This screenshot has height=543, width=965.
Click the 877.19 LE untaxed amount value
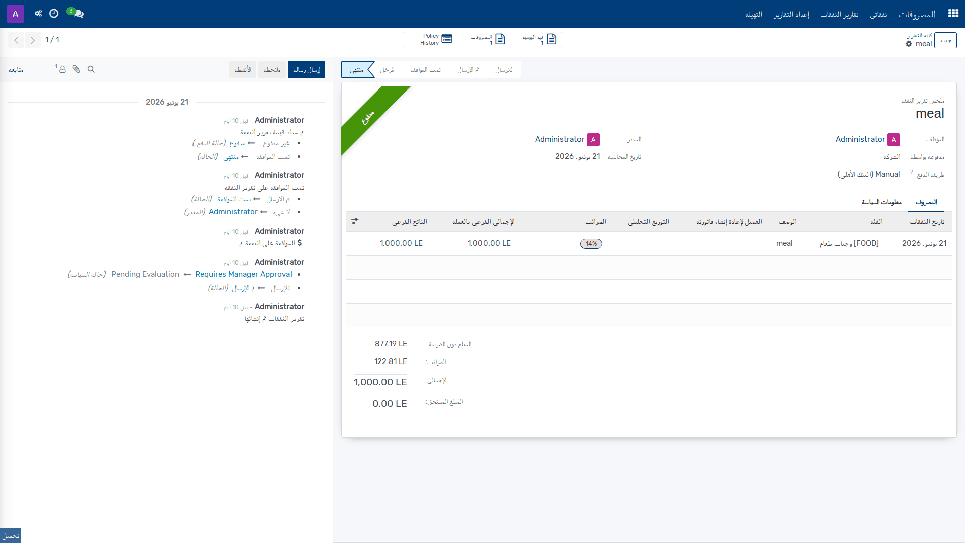pos(391,344)
